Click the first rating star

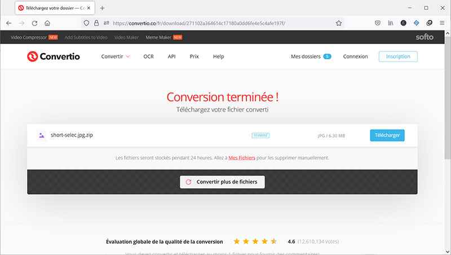[x=236, y=241]
